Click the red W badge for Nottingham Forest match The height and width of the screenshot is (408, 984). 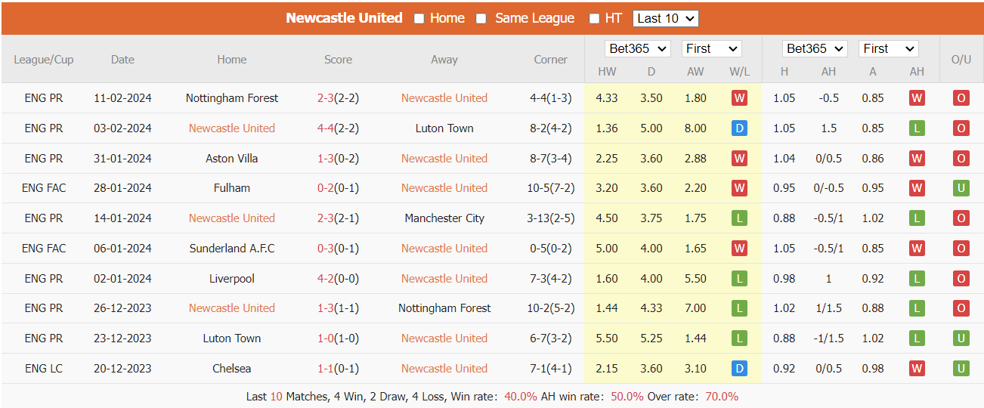pos(739,98)
